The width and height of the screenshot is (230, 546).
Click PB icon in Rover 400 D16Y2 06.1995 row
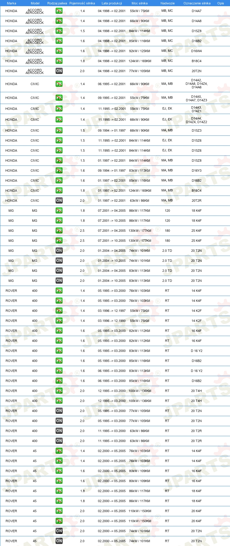(59, 371)
